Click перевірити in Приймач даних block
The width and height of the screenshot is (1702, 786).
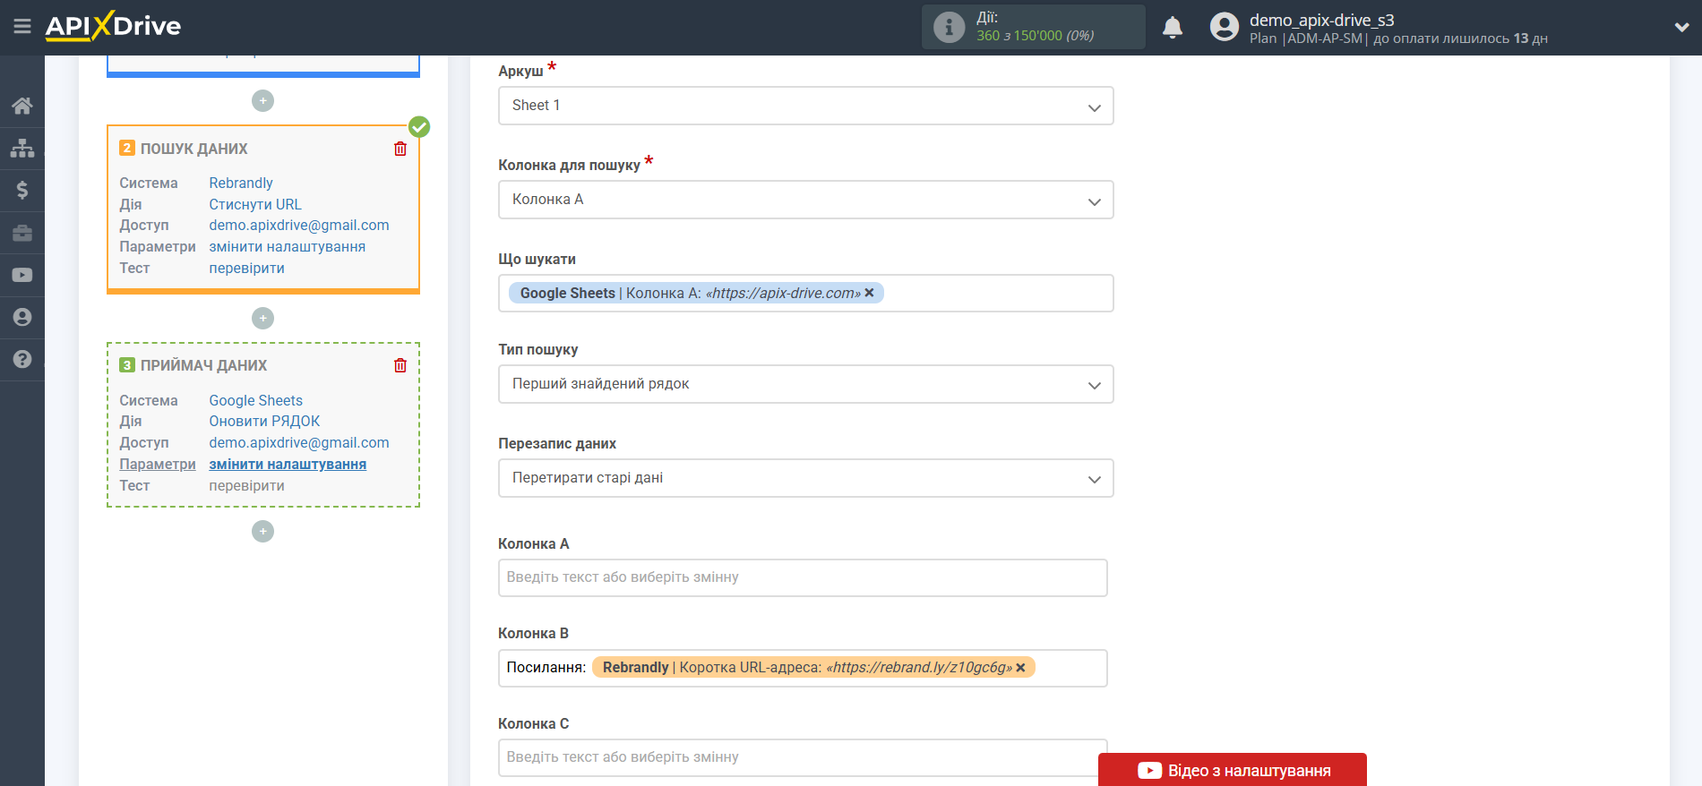tap(247, 485)
